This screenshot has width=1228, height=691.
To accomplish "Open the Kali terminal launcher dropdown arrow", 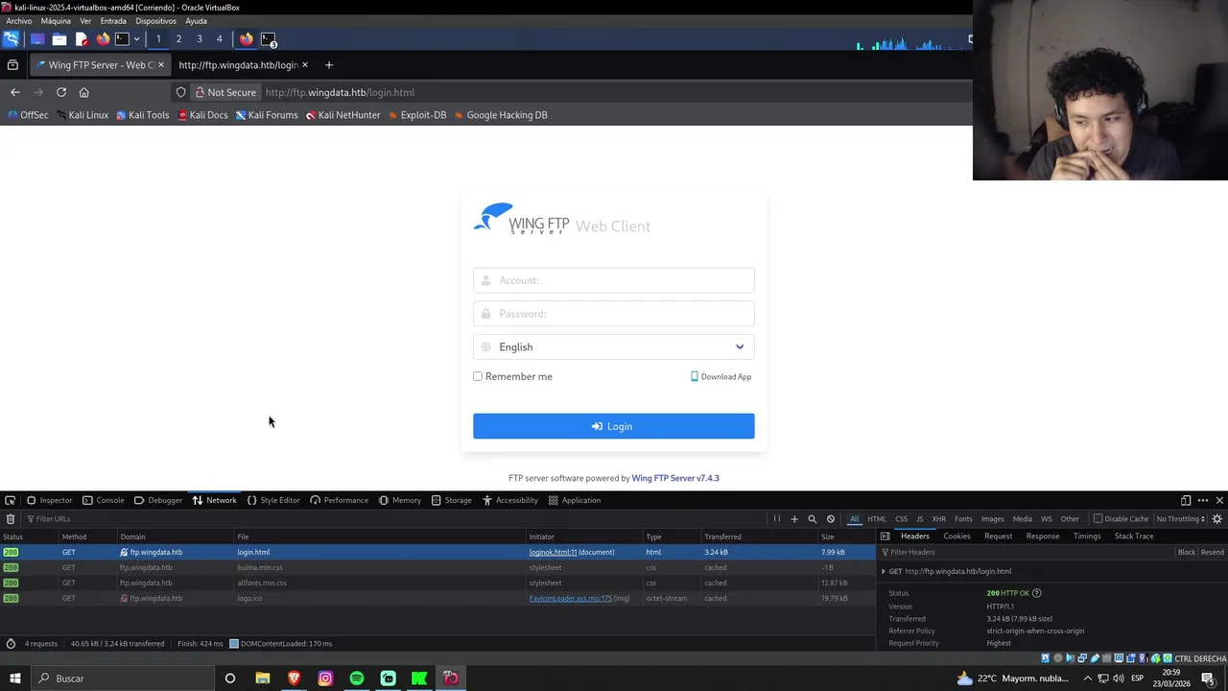I will (136, 39).
